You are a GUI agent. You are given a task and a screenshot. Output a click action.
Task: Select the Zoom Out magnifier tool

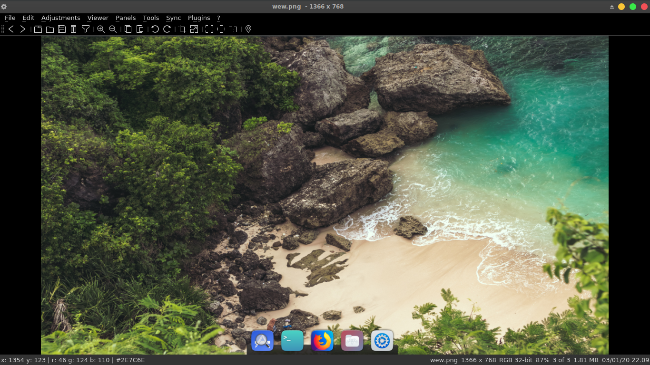[112, 29]
